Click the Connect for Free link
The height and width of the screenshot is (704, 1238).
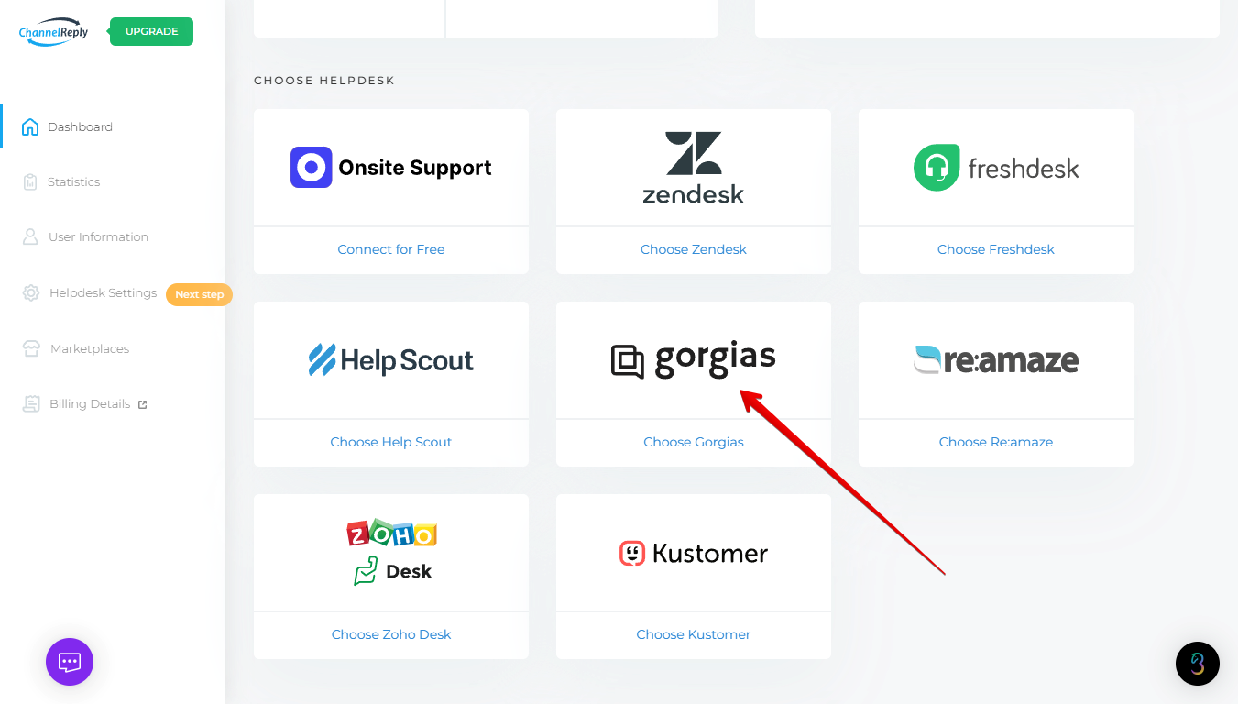click(391, 249)
